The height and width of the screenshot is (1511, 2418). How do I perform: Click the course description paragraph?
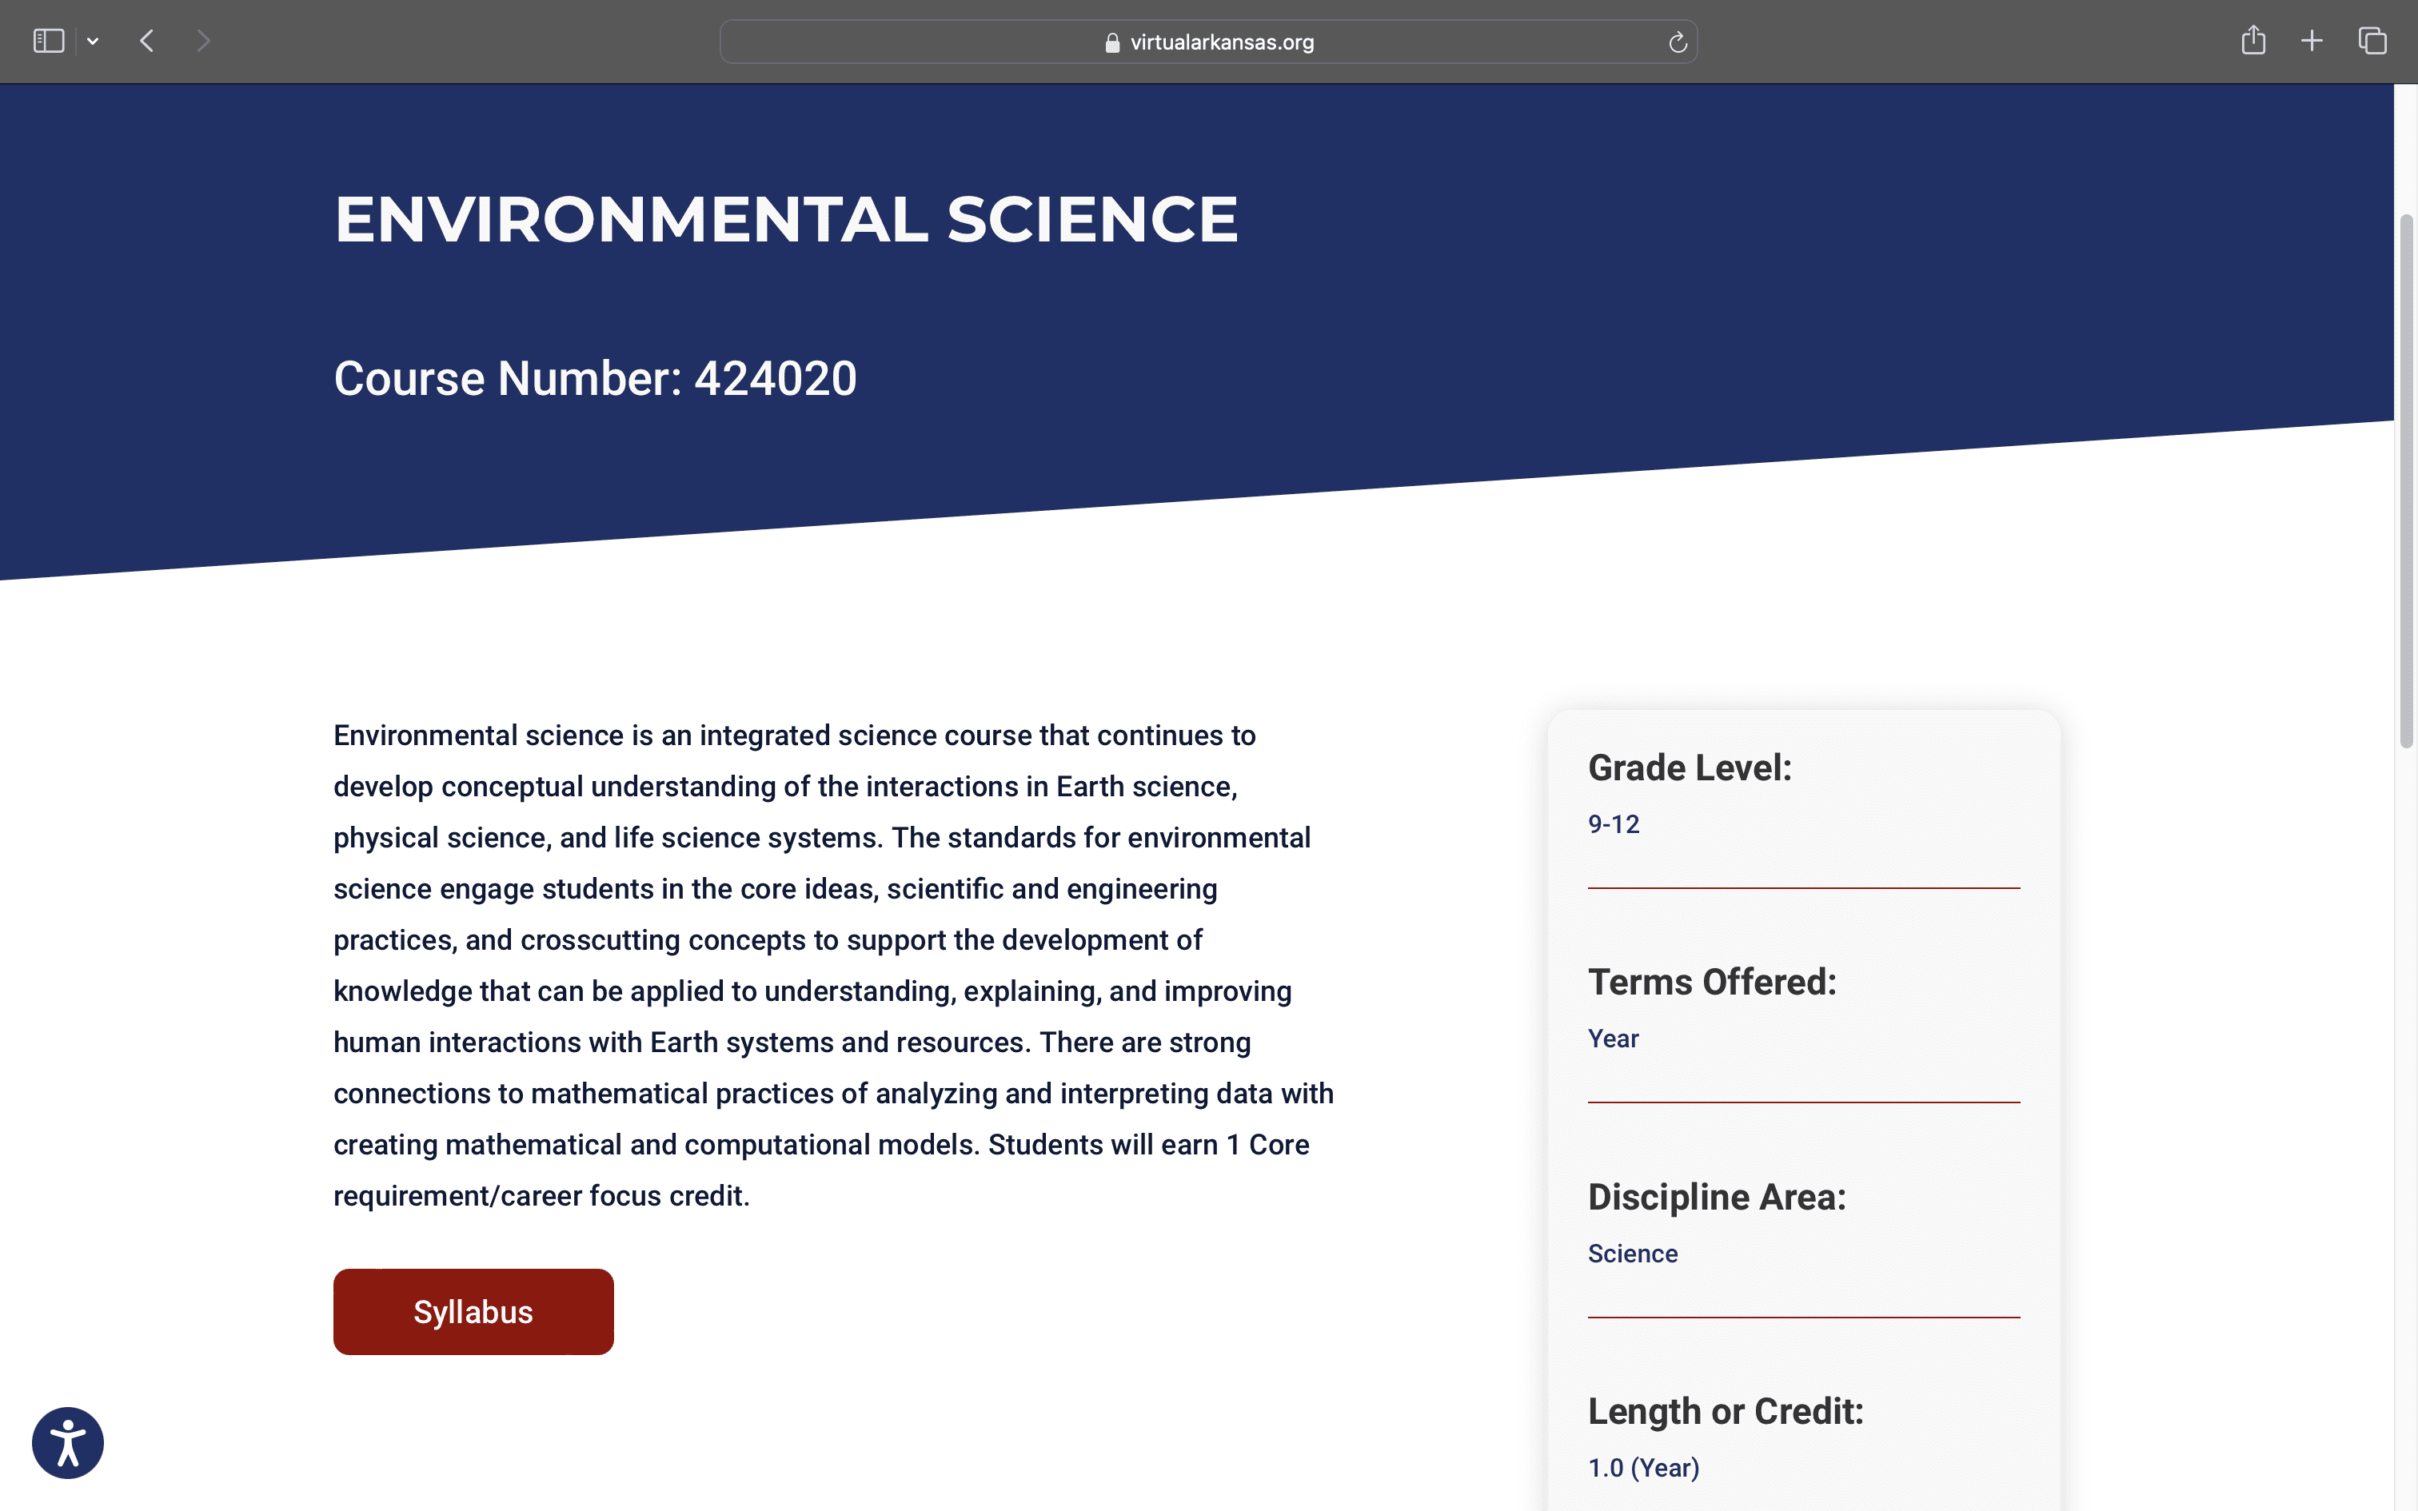[x=833, y=966]
